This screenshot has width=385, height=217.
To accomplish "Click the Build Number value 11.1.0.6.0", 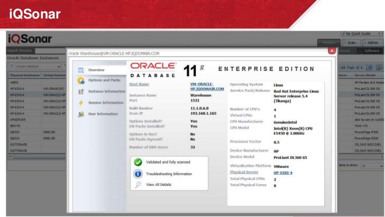I will [x=199, y=108].
